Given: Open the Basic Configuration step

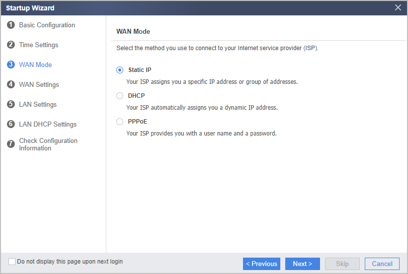Looking at the screenshot, I should [x=47, y=25].
